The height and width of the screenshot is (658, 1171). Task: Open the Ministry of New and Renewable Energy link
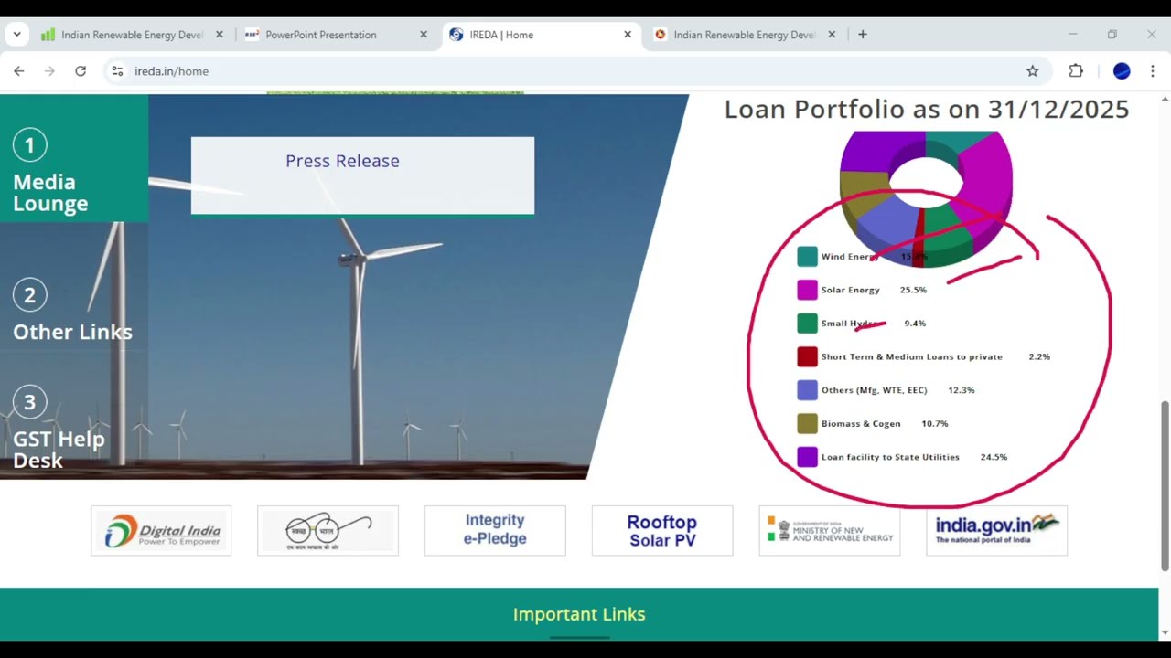(830, 530)
